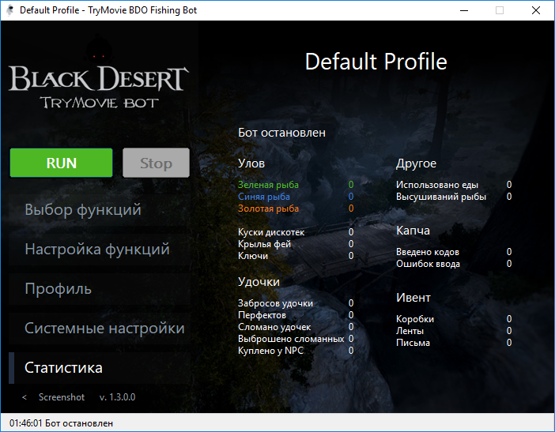Minimize the TryMovie BDO Fishing Bot window

pos(464,10)
